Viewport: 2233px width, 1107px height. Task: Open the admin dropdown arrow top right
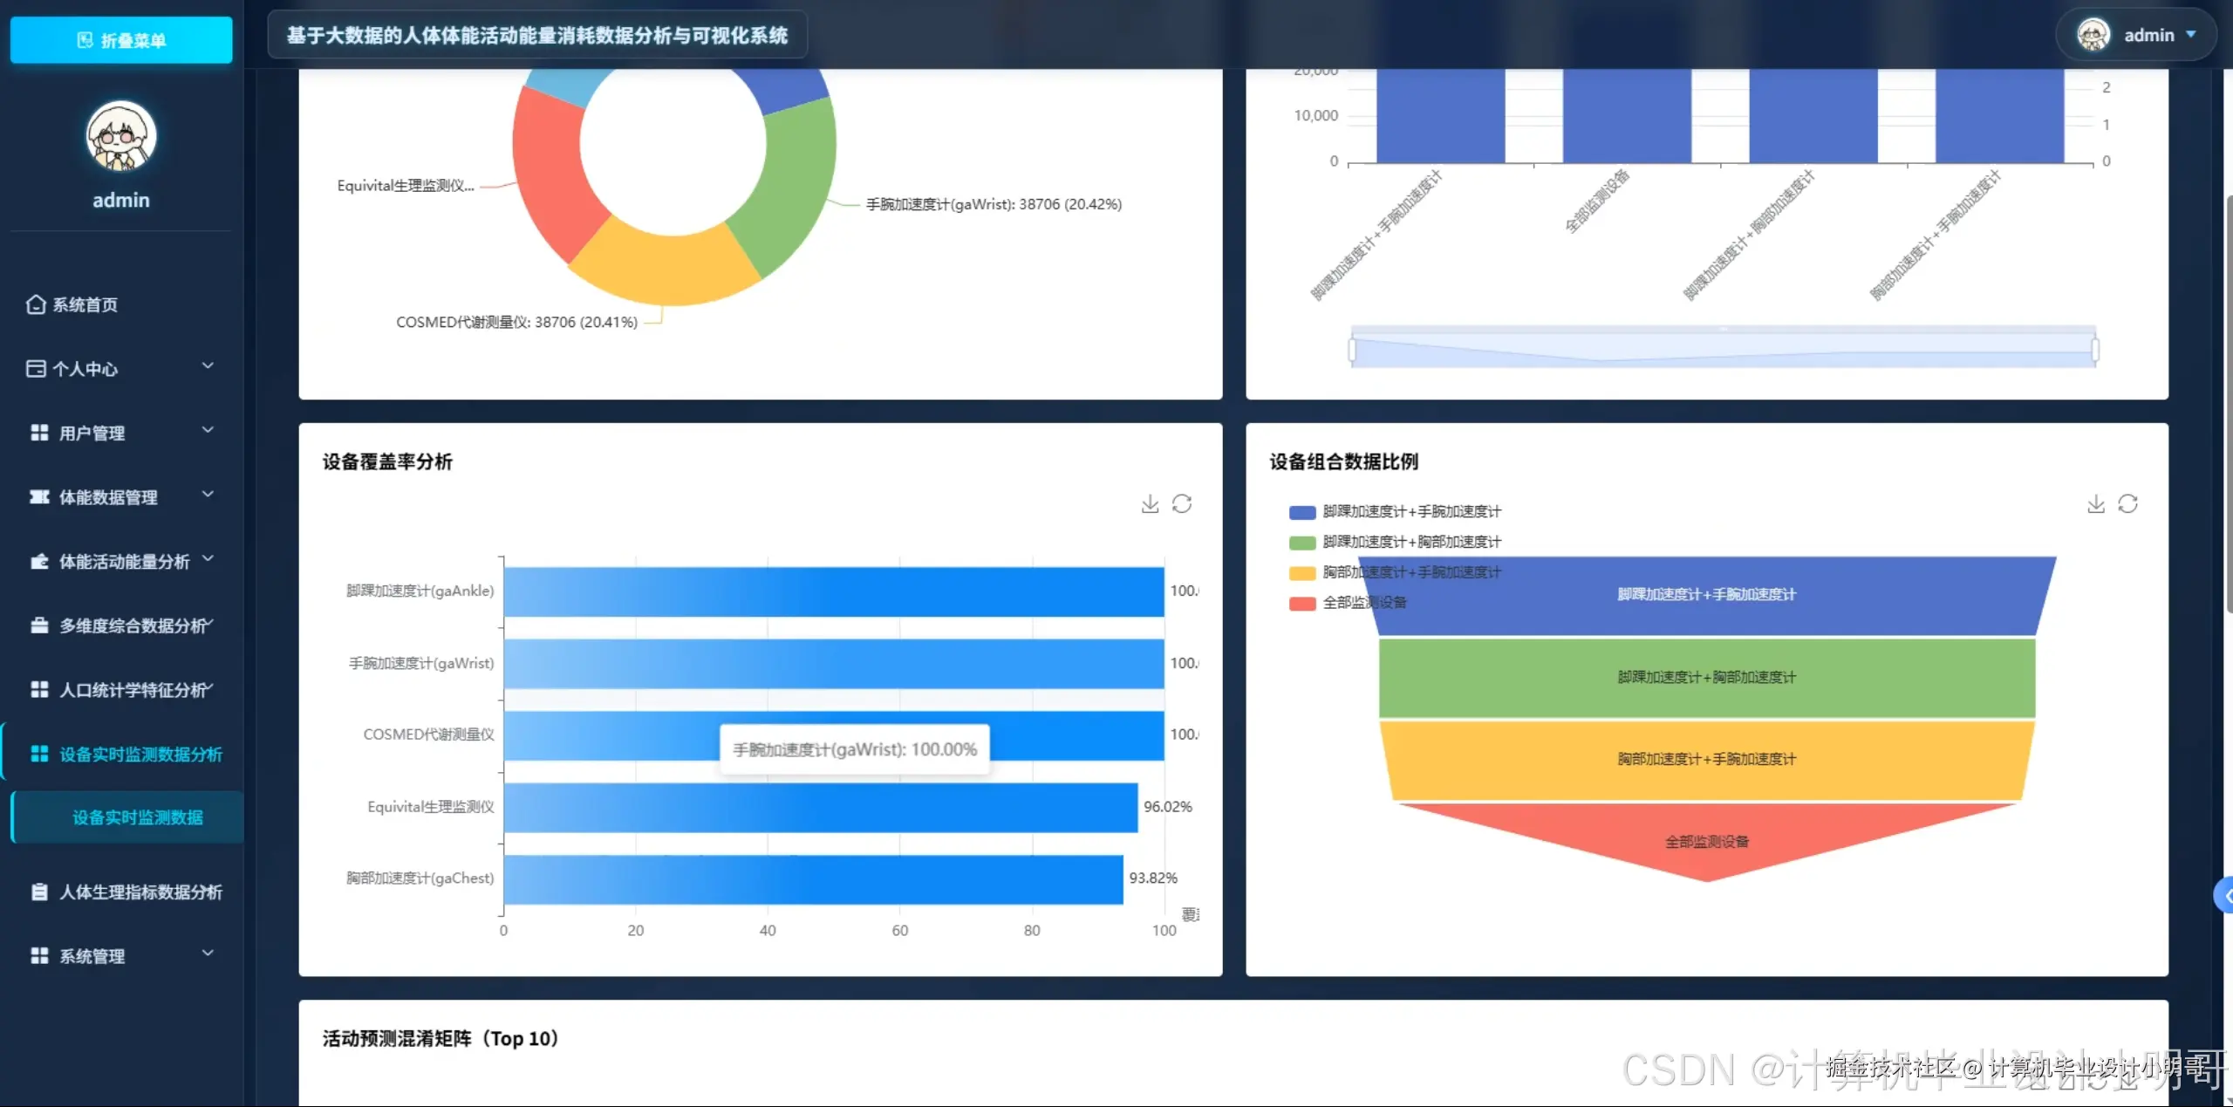tap(2190, 35)
